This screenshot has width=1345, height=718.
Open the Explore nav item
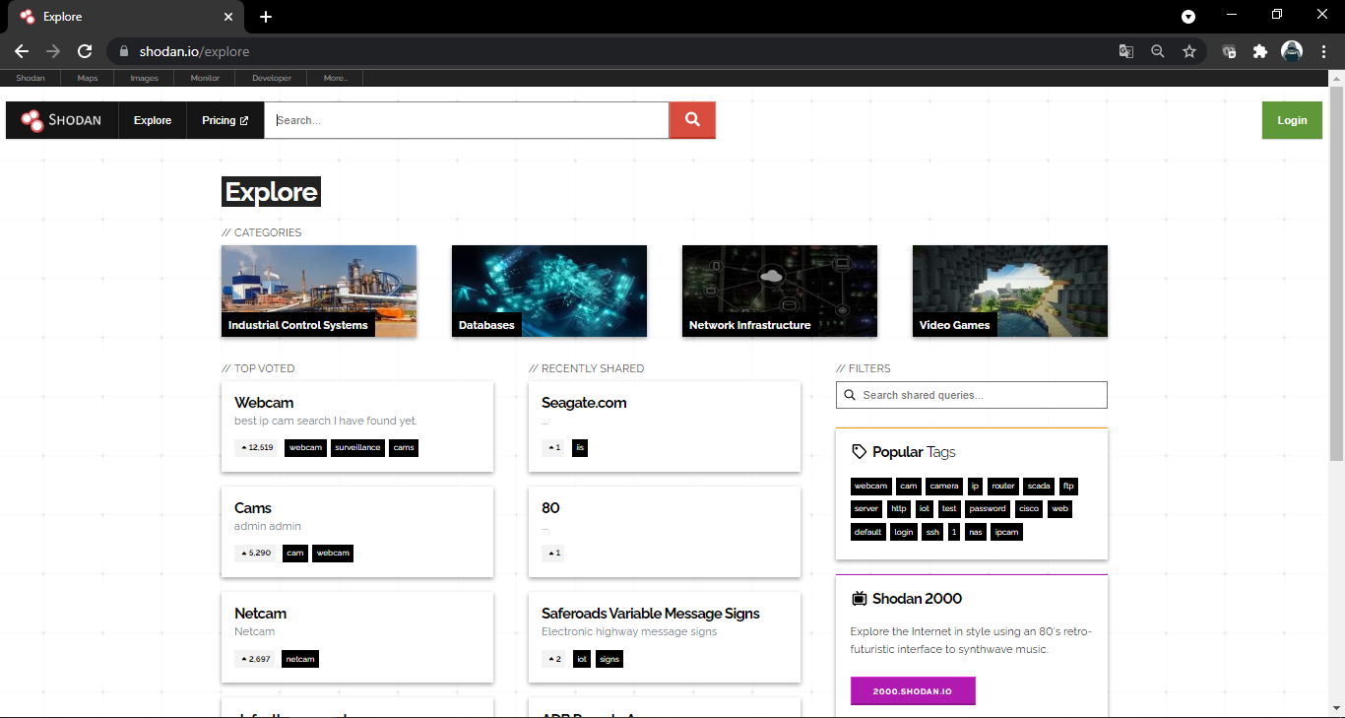[x=153, y=120]
